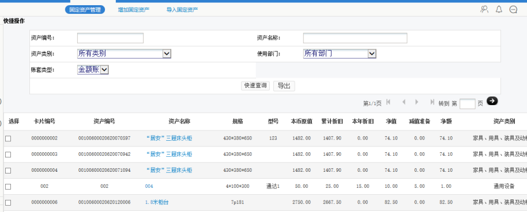The image size is (527, 212).
Task: Click the 4*100*300 specification cell
Action: [238, 186]
